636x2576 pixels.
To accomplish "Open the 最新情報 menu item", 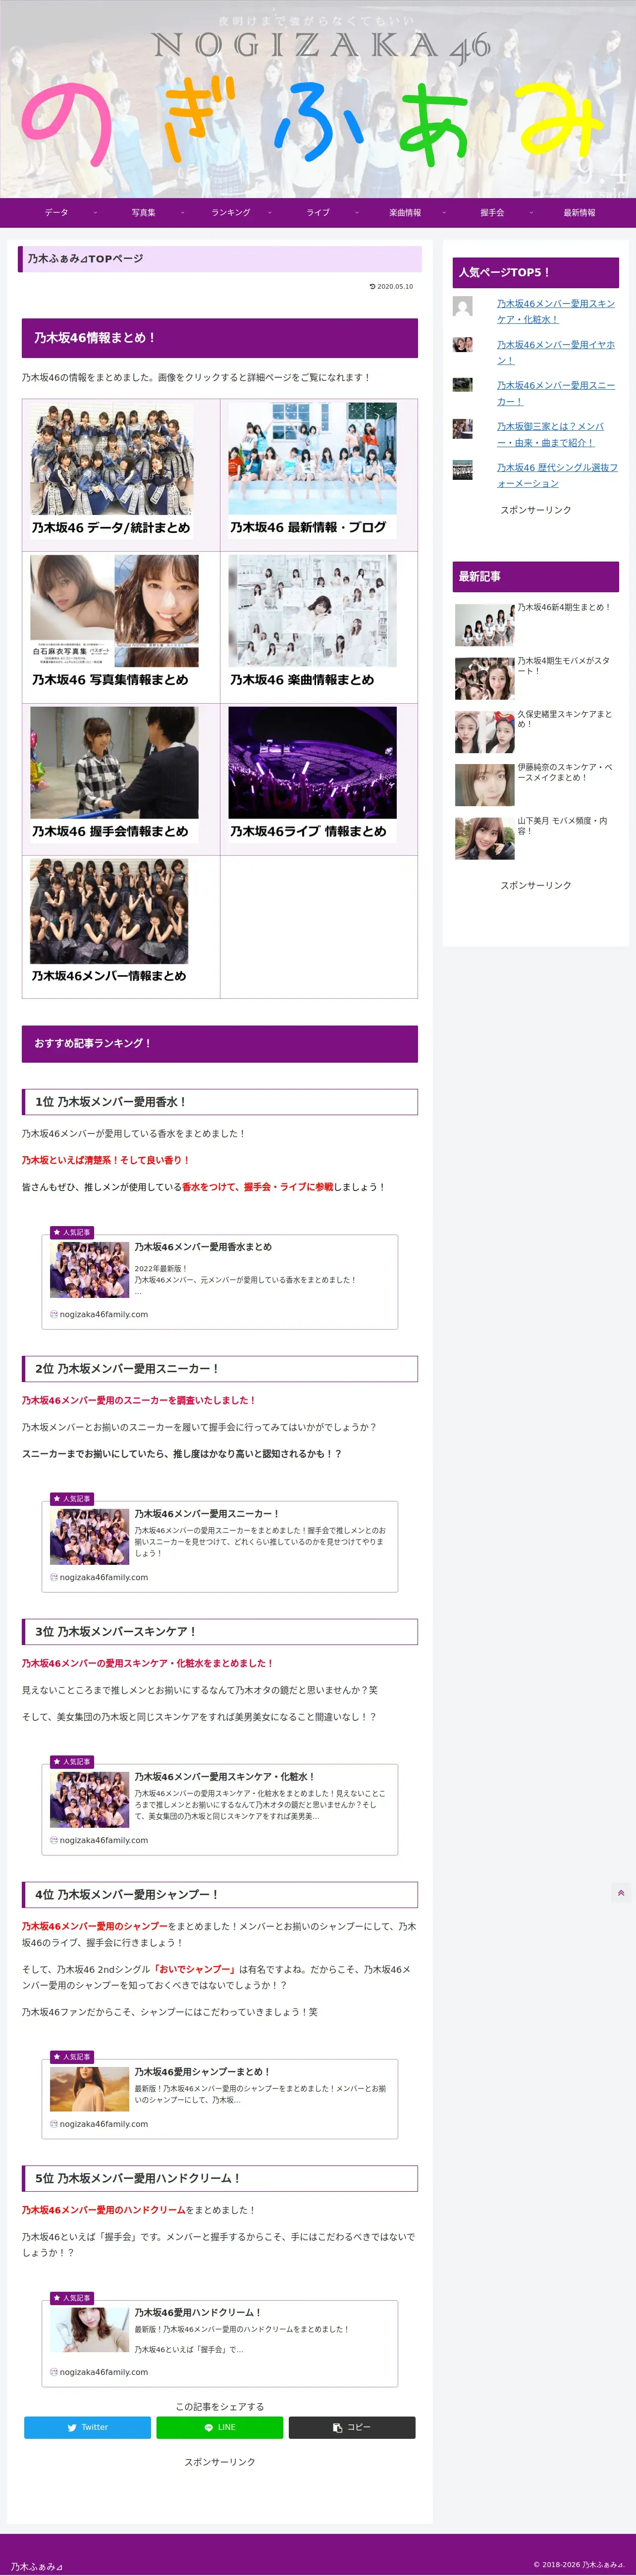I will coord(579,213).
